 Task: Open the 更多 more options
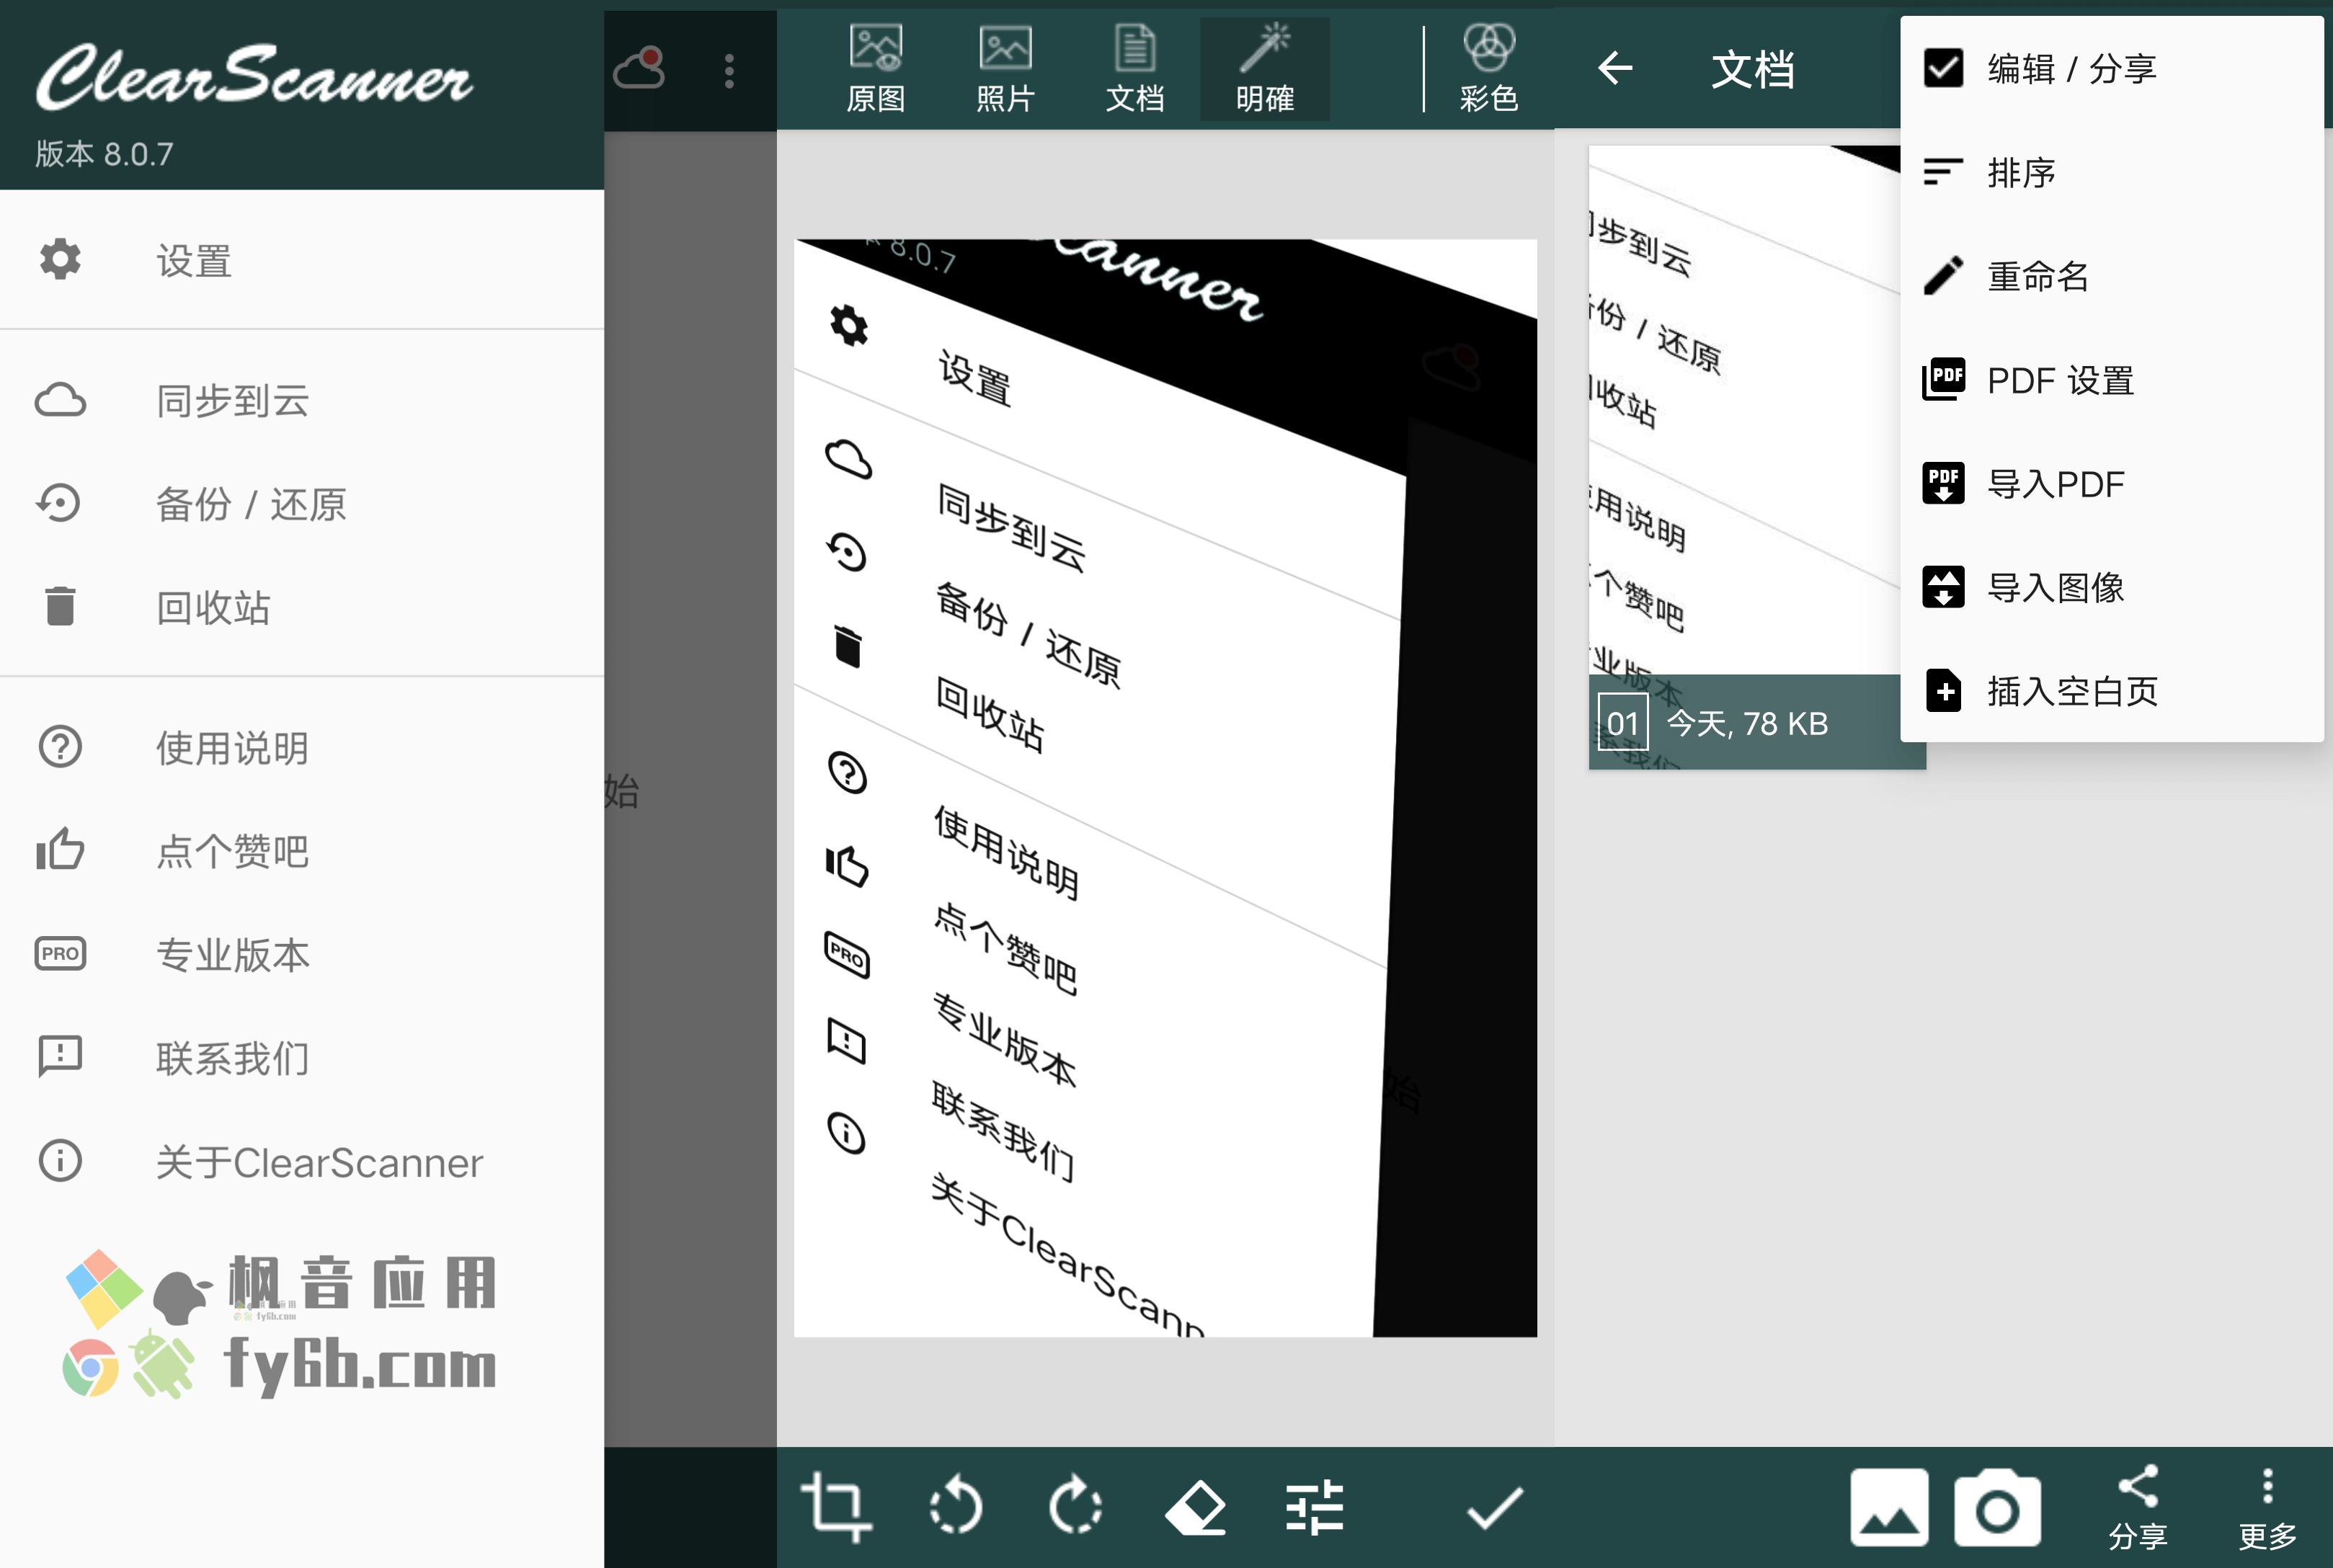tap(2267, 1508)
